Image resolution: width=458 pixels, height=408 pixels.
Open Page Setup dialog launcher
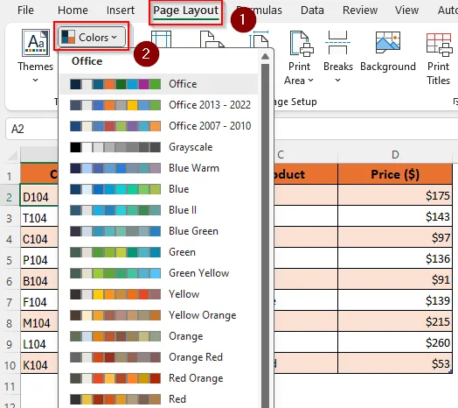click(x=455, y=102)
